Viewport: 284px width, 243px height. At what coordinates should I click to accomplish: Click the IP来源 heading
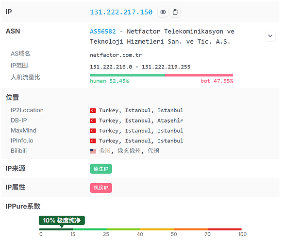tap(16, 169)
